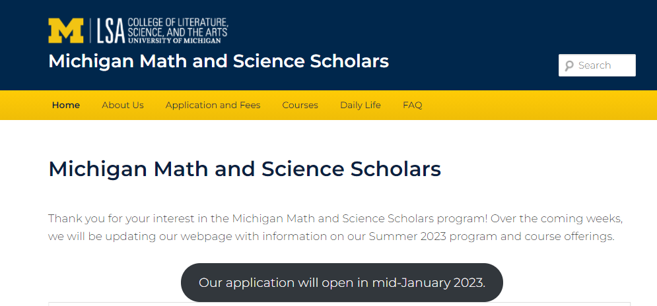Select the Courses menu item

(300, 105)
